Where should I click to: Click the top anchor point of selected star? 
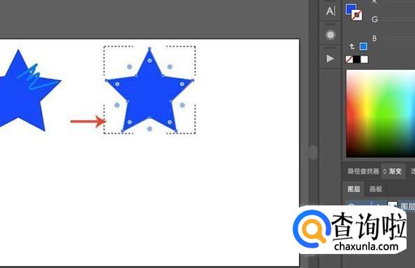(x=150, y=49)
